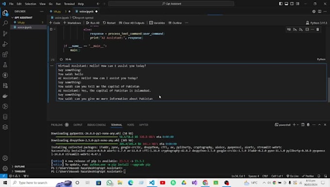The height and width of the screenshot is (187, 330).
Task: Kill the terminal with trash icon
Action: [308, 125]
